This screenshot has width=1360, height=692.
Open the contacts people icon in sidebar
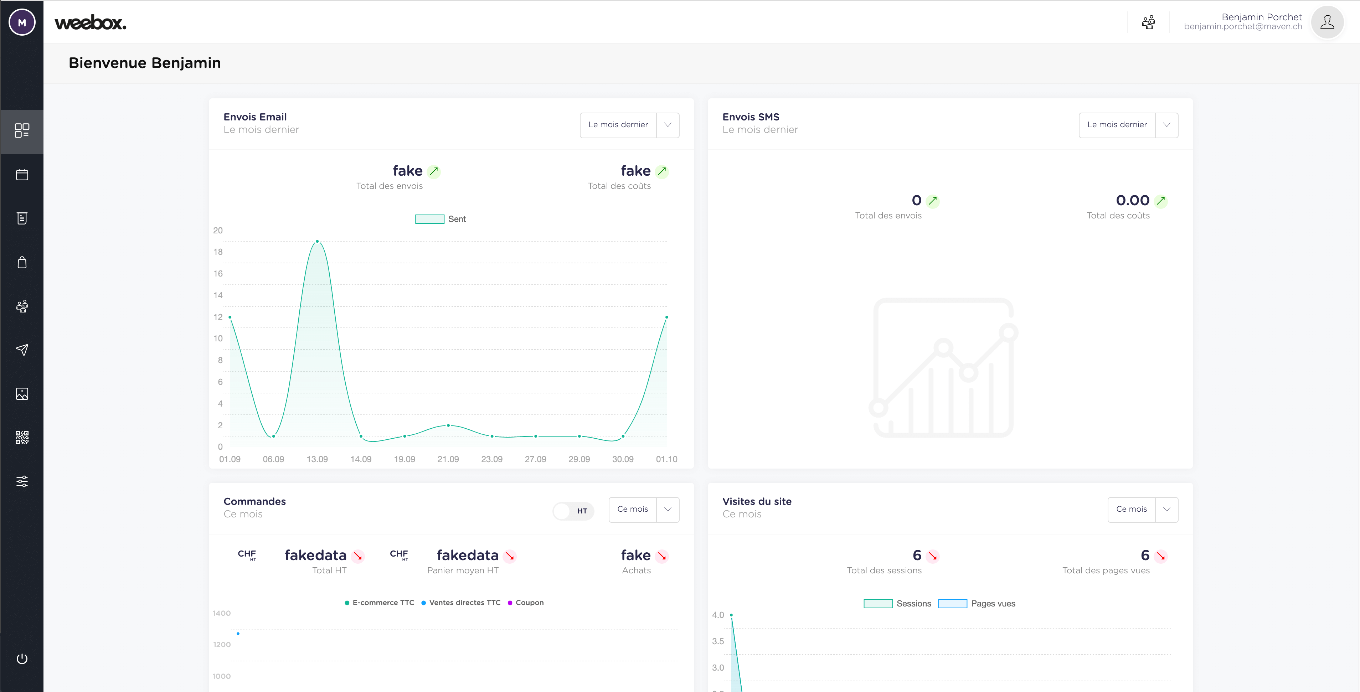pos(22,306)
